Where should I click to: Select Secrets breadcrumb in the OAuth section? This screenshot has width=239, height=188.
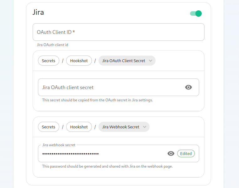pyautogui.click(x=49, y=61)
